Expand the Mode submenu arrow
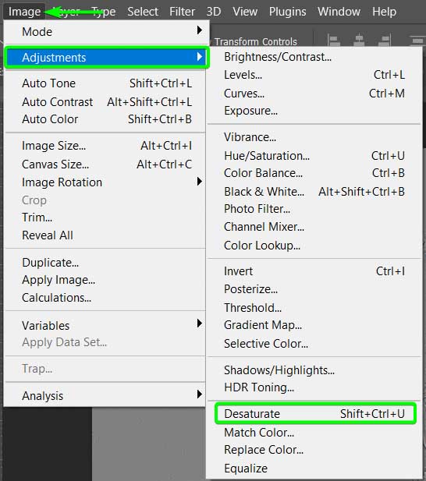Viewport: 426px width, 481px height. (200, 30)
